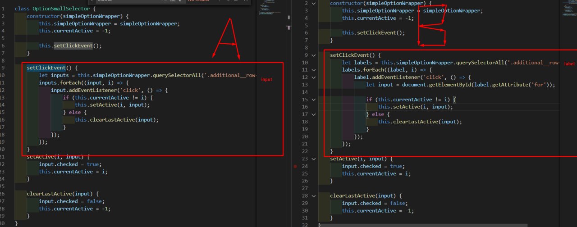Screen dimensions: 577x227
Task: Click 'setActive(i, input) {' definition in left editor
Action: [58, 157]
